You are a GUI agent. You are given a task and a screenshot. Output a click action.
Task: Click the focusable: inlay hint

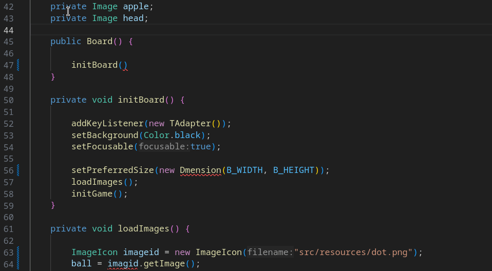[x=163, y=147]
